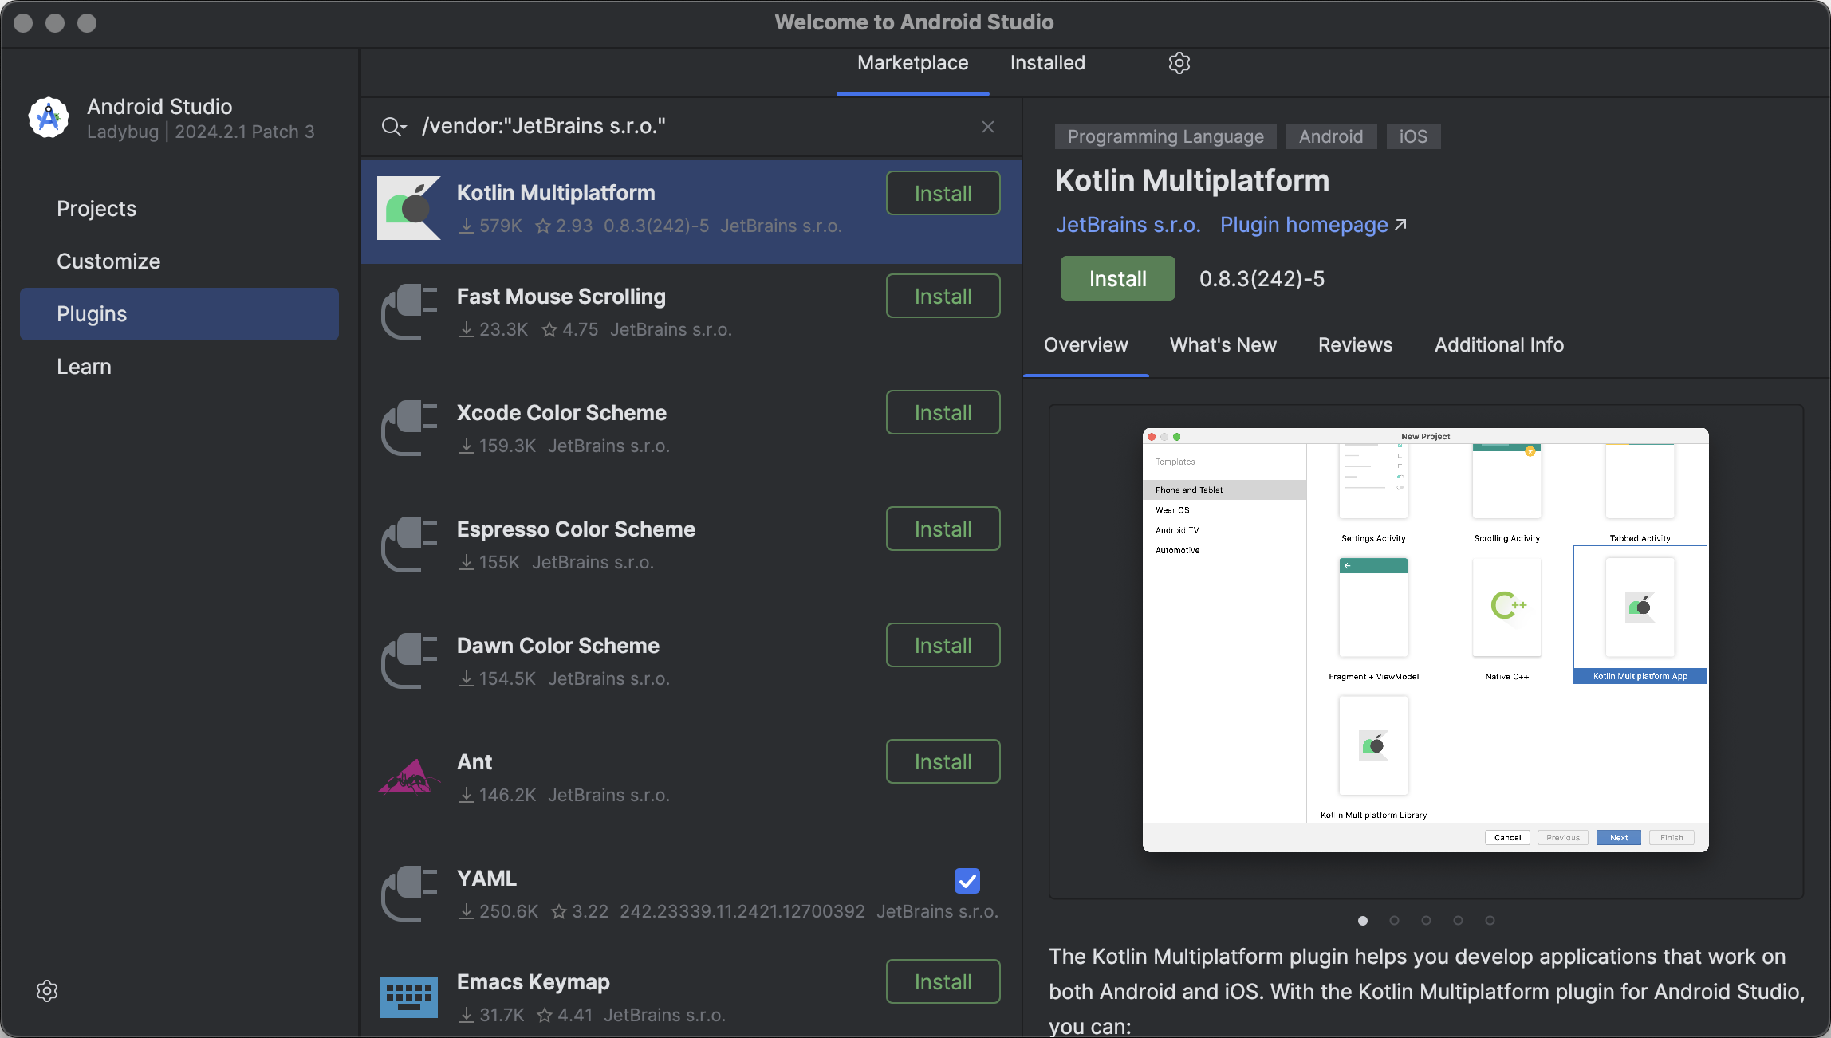Click the Fast Mouse Scrolling plugin icon
The height and width of the screenshot is (1038, 1831).
click(409, 312)
